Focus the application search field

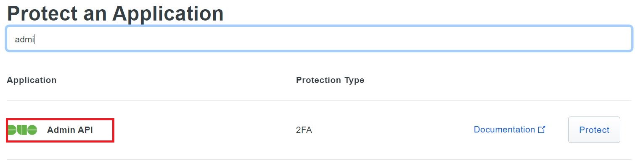click(x=319, y=39)
